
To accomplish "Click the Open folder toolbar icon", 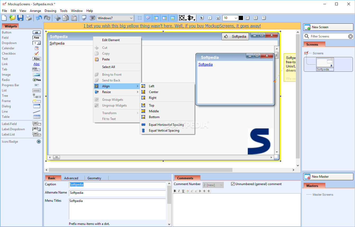I will [x=12, y=18].
